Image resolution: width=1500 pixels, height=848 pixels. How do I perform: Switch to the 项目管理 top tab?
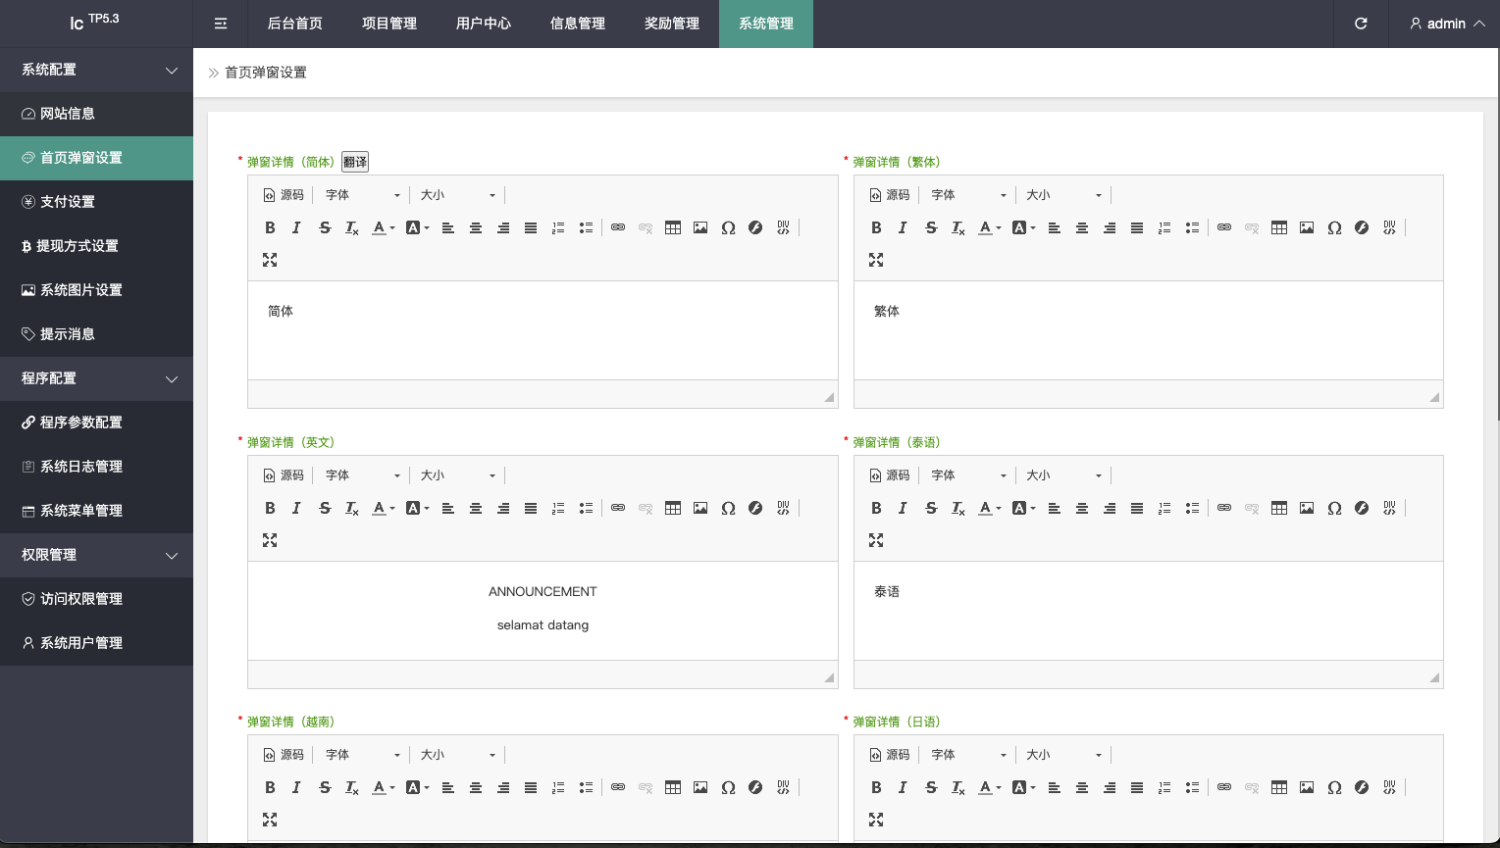click(389, 24)
